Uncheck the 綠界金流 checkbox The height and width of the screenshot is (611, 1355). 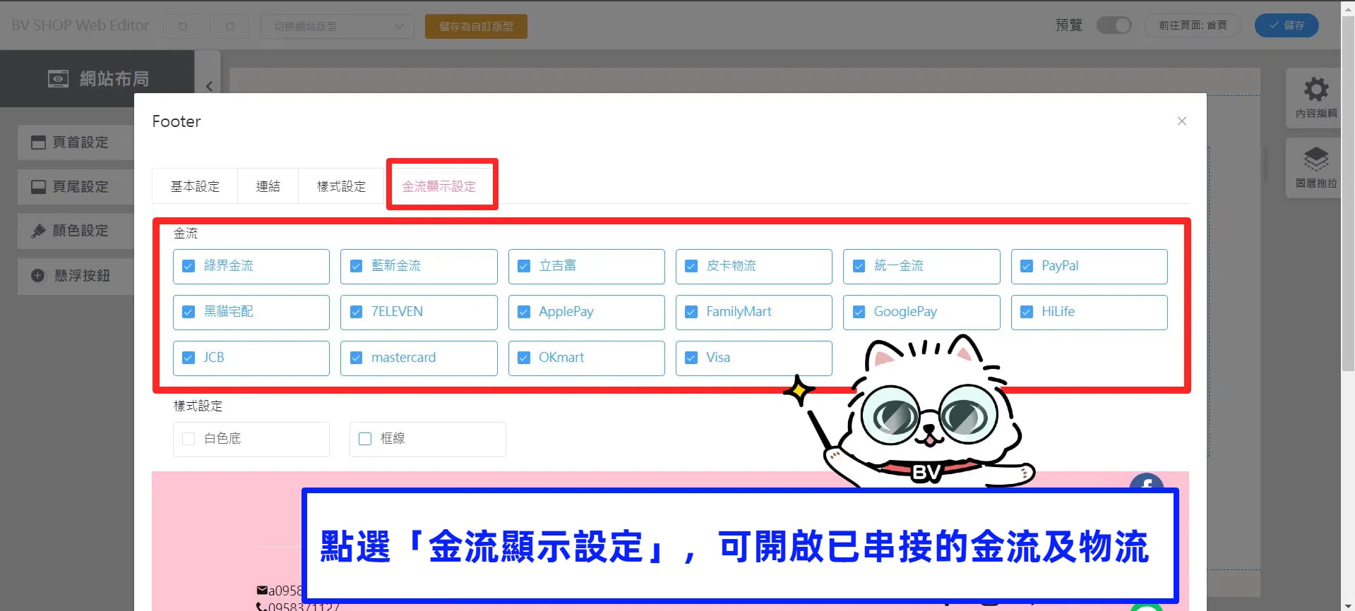coord(189,266)
